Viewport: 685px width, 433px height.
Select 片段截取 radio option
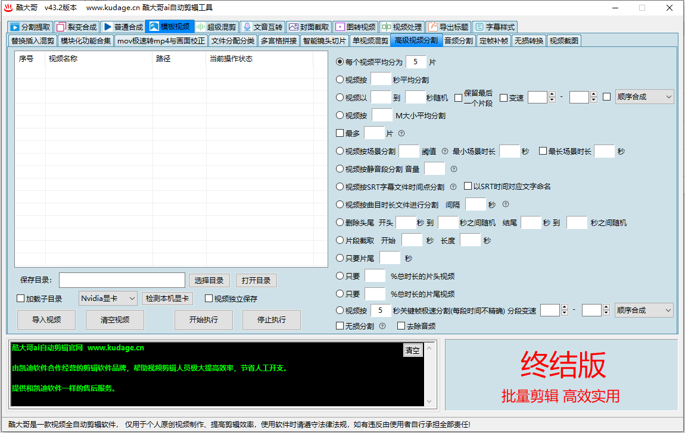340,240
